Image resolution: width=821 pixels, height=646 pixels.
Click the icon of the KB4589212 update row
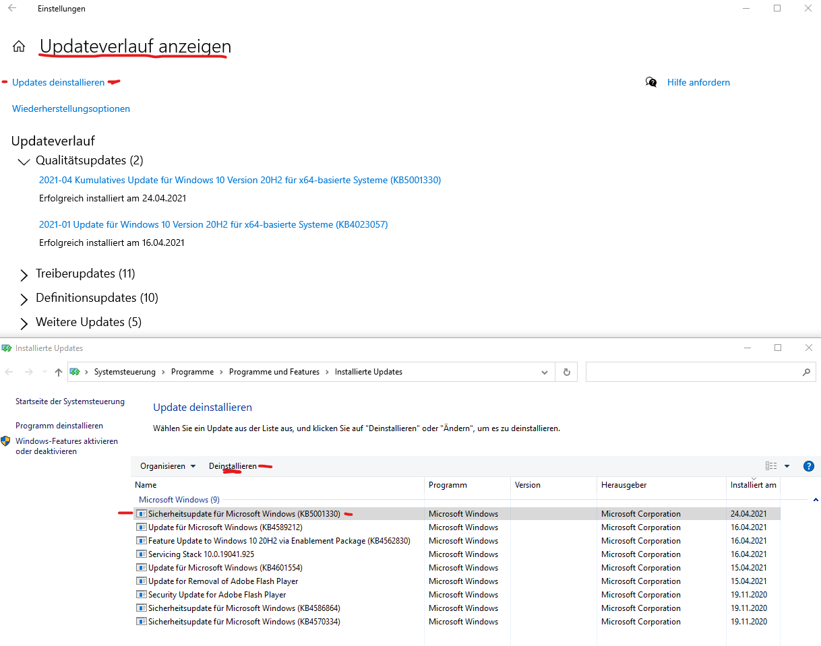coord(142,527)
